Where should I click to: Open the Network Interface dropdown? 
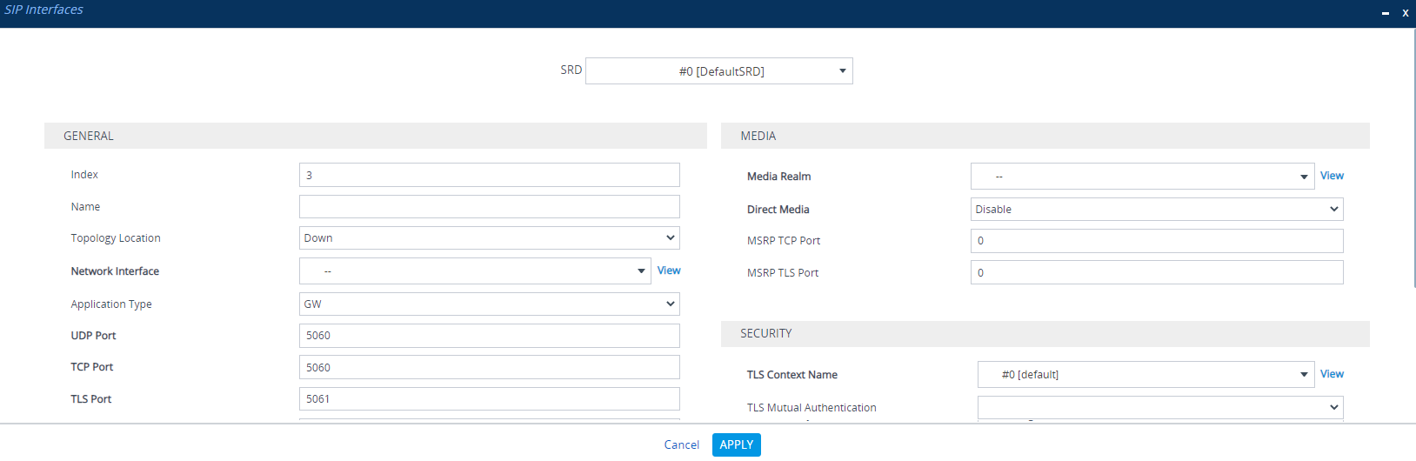(x=475, y=271)
